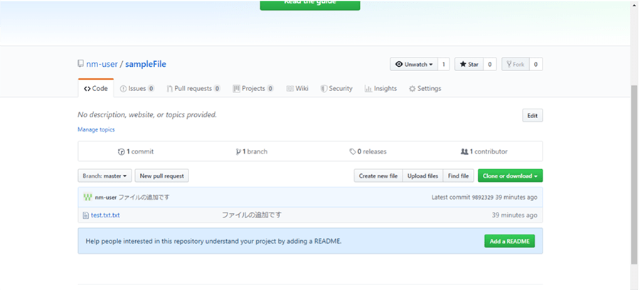Open the sampleFile repository link

pos(146,64)
